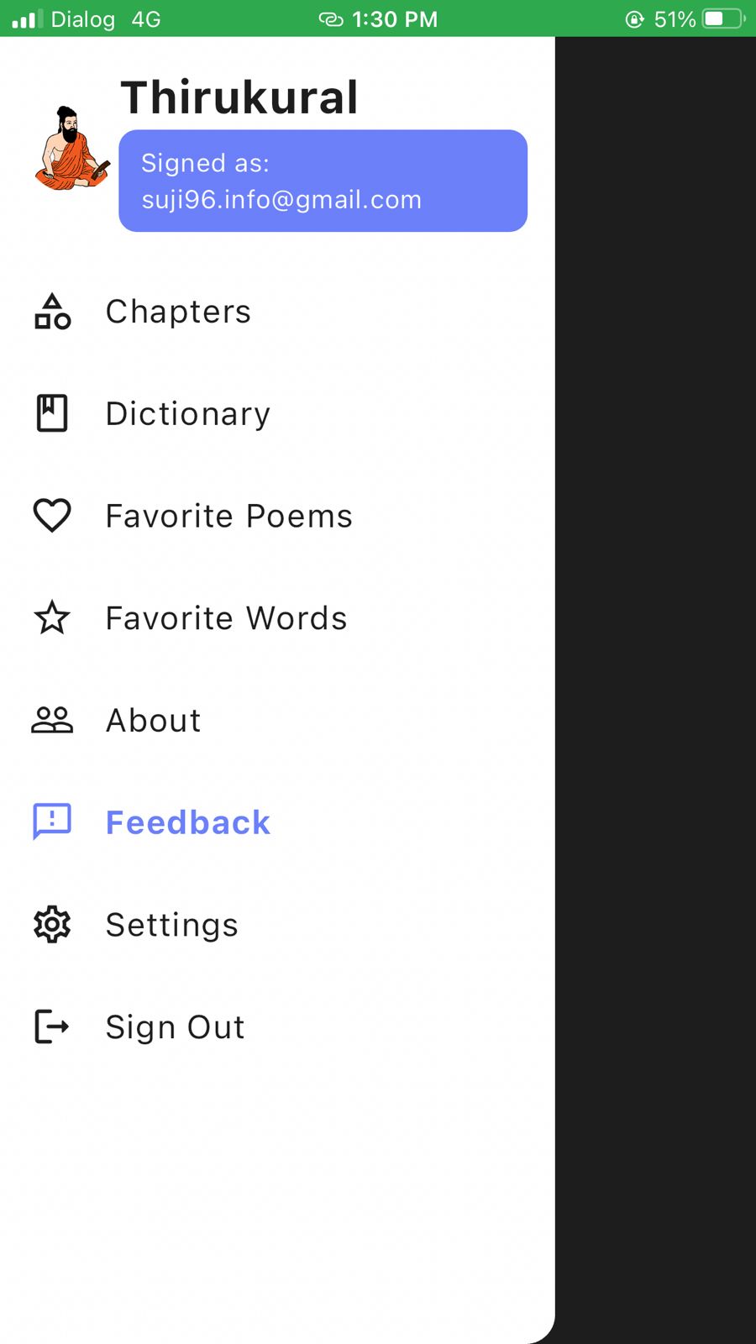
Task: Go to Favorite Poems
Action: [277, 516]
